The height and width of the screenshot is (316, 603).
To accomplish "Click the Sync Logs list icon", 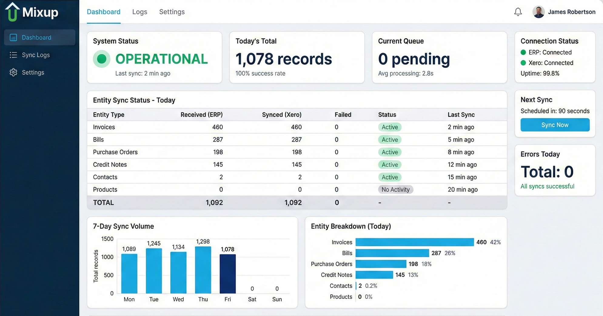I will click(13, 55).
